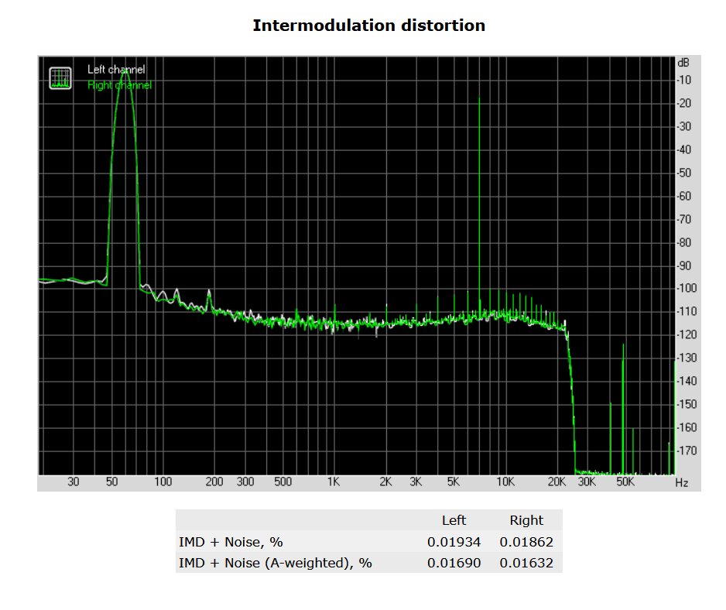This screenshot has height=610, width=726.
Task: Click the 500 frequency axis label
Action: 283,482
